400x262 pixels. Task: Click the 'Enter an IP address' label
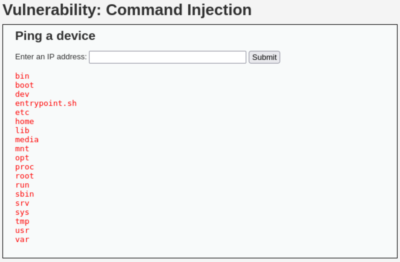tap(51, 57)
